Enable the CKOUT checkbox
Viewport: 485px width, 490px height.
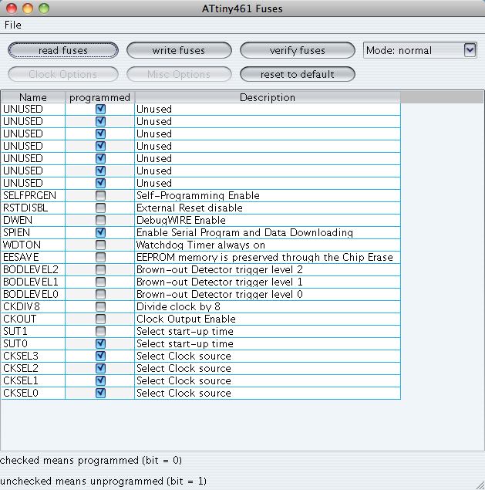tap(100, 319)
